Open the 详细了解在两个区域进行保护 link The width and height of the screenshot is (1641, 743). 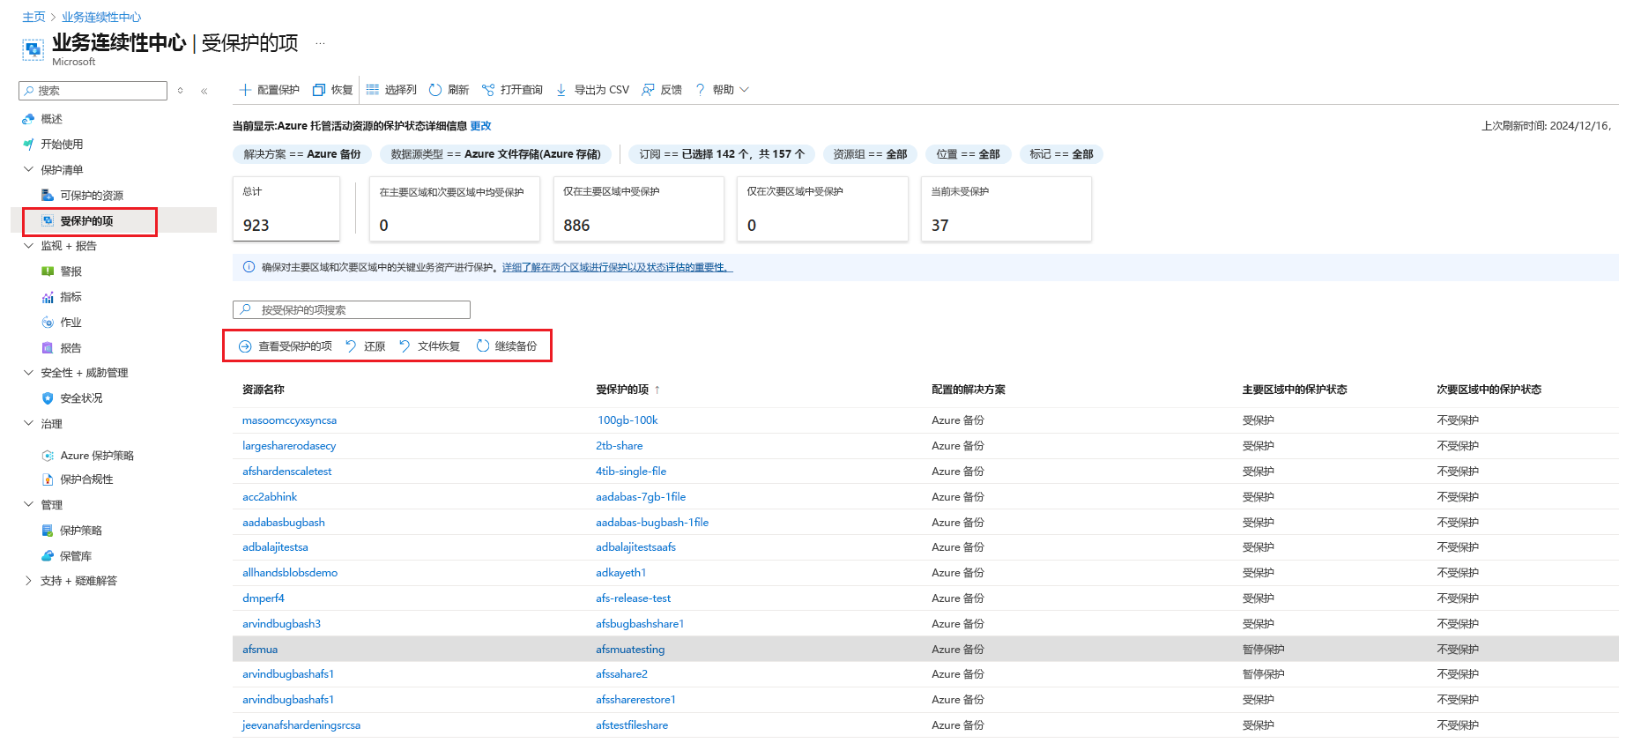coord(617,267)
